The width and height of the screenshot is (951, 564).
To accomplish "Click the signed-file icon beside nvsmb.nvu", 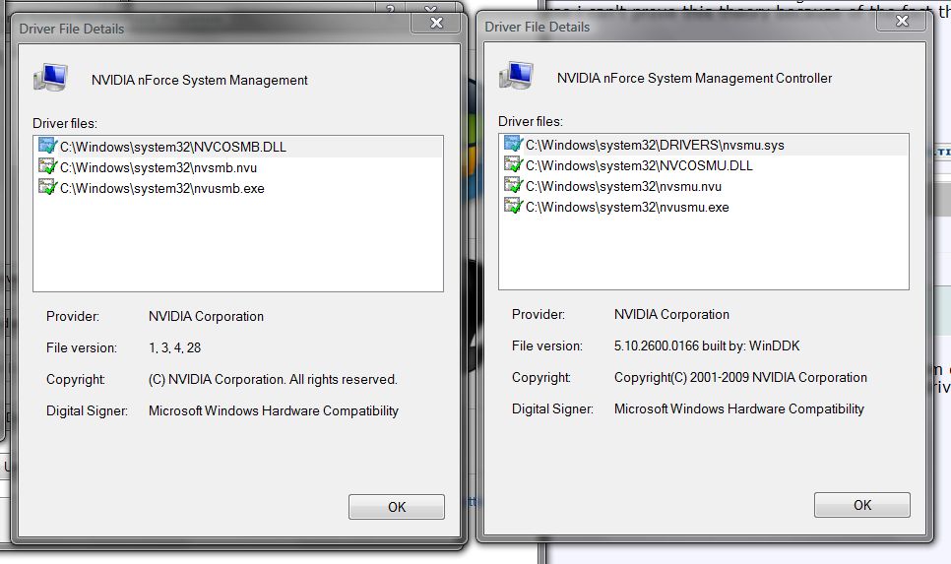I will click(x=47, y=166).
